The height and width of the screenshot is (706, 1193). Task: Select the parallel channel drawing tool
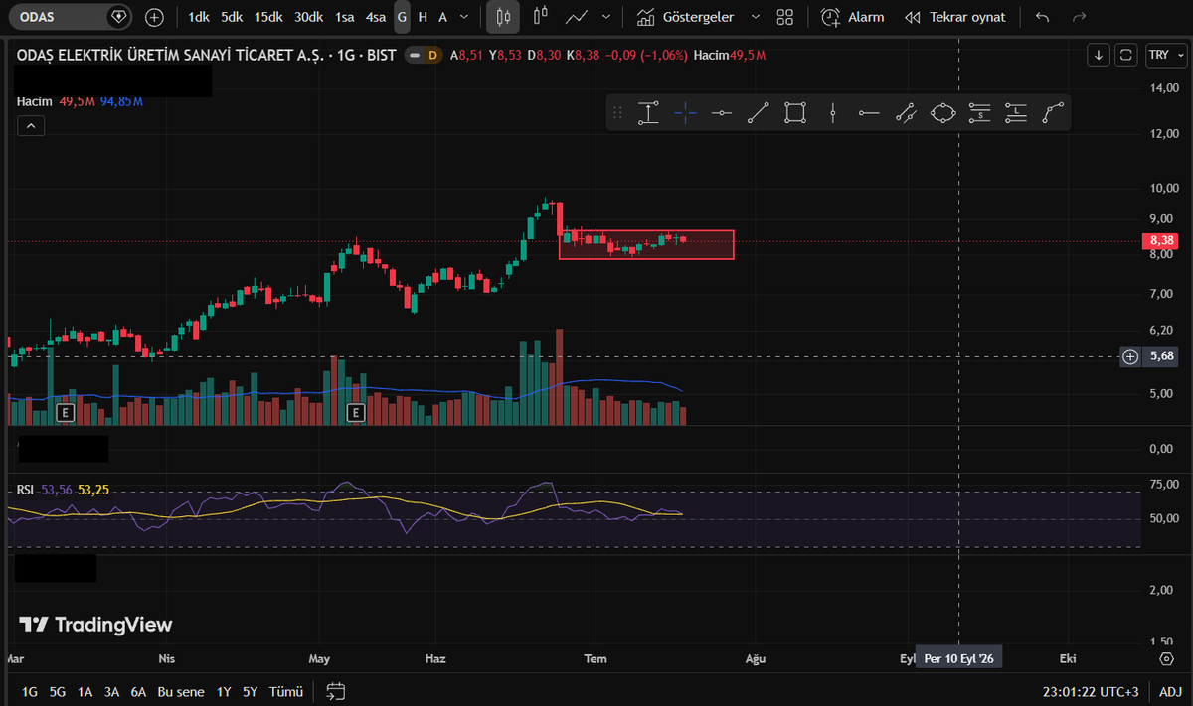(x=905, y=113)
